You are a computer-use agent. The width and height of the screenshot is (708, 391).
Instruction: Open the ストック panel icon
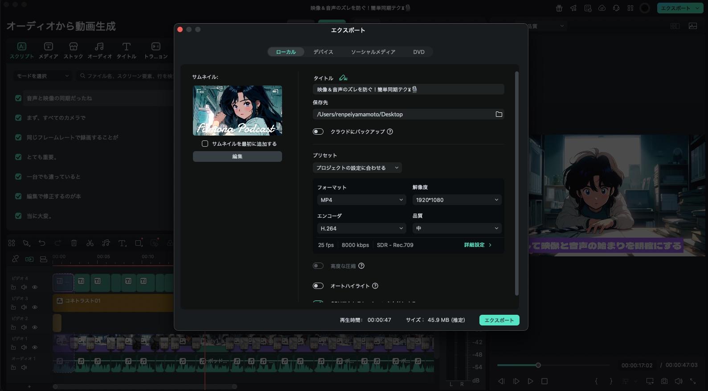click(x=74, y=46)
